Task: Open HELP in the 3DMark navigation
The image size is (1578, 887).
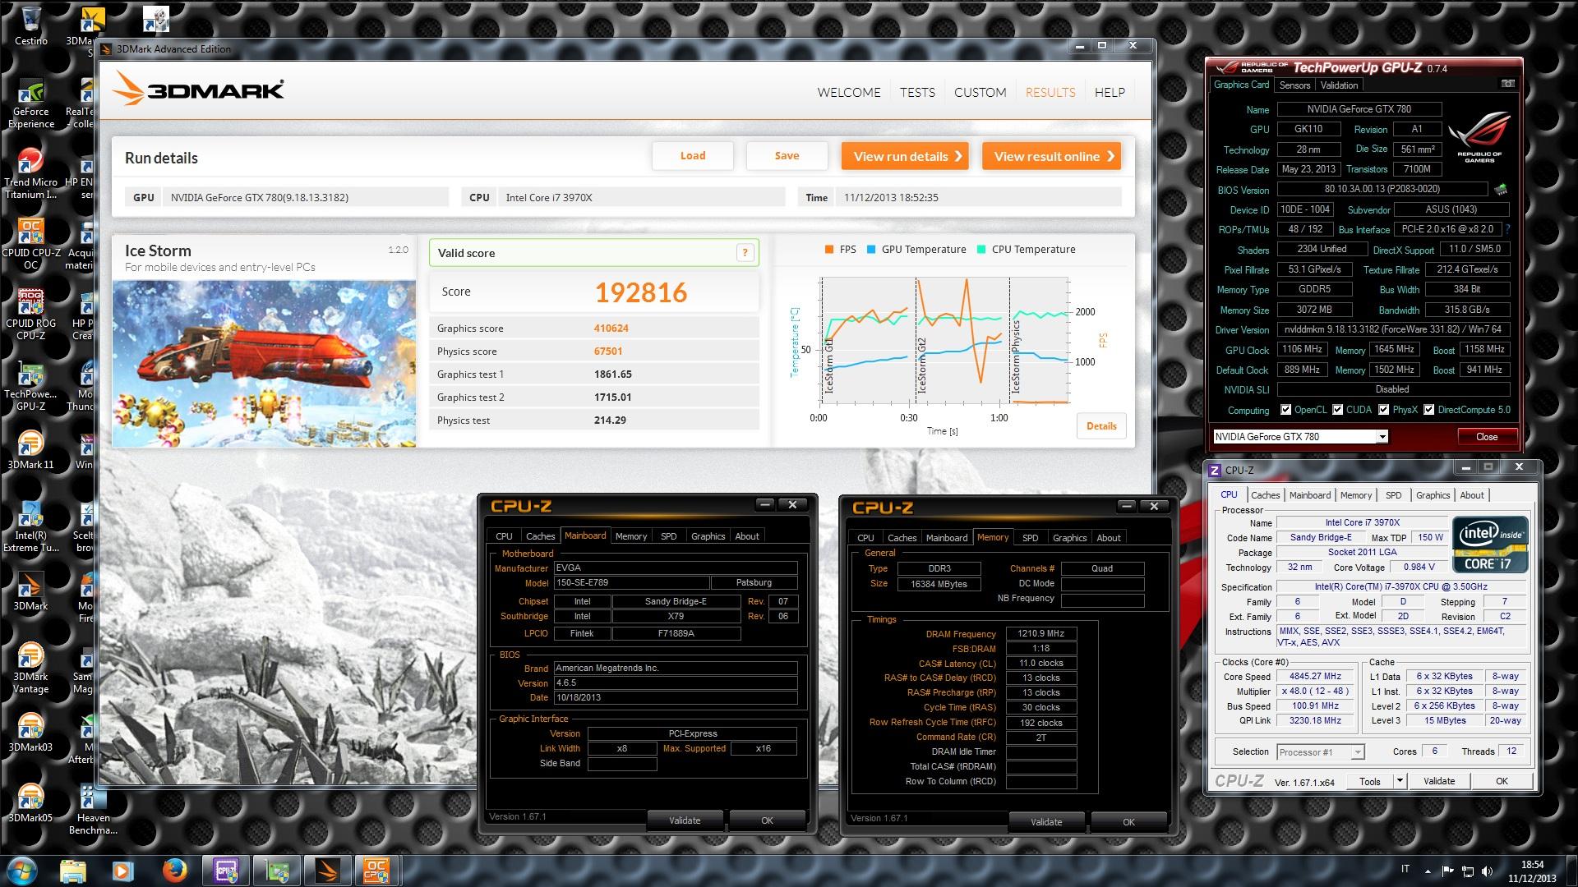Action: click(x=1110, y=93)
